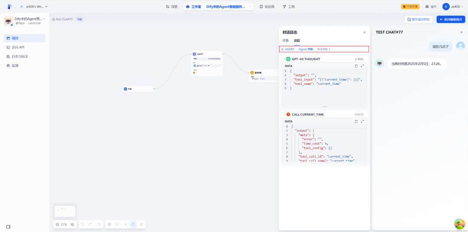This screenshot has height=232, width=468.
Task: Switch to hand pan mode
Action: pos(133,224)
